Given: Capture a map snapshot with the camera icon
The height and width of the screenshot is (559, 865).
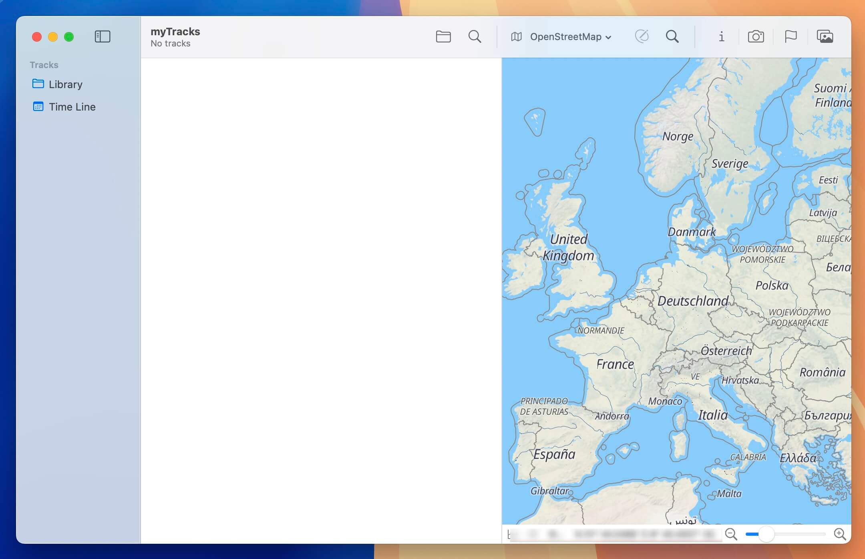Looking at the screenshot, I should [756, 36].
